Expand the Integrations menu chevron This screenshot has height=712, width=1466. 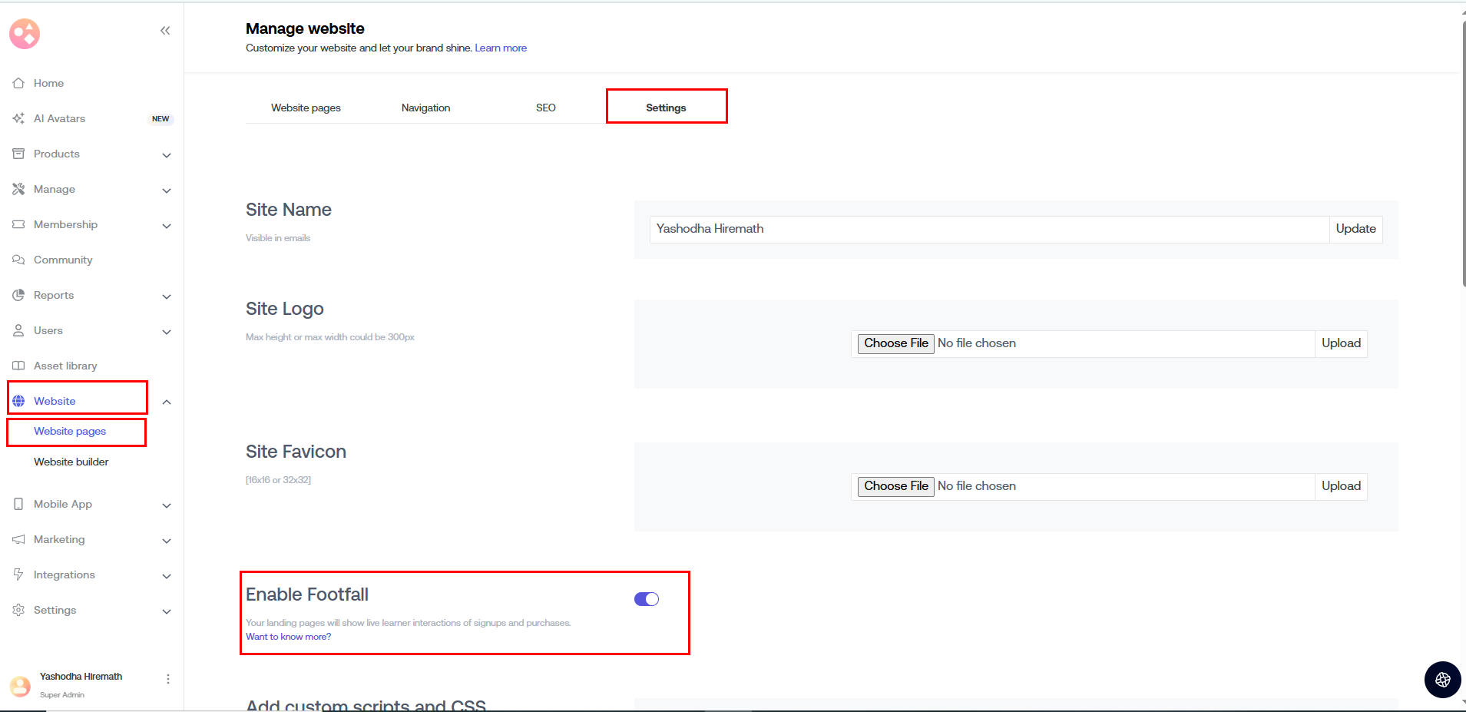167,576
